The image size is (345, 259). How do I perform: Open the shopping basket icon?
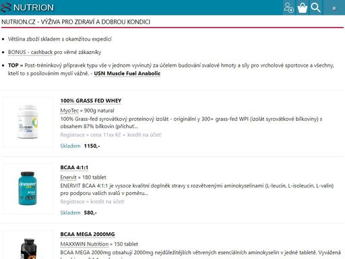click(302, 7)
